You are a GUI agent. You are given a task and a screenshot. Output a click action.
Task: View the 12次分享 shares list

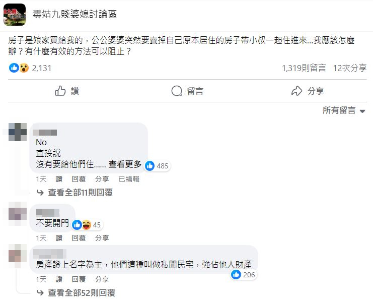(x=350, y=68)
